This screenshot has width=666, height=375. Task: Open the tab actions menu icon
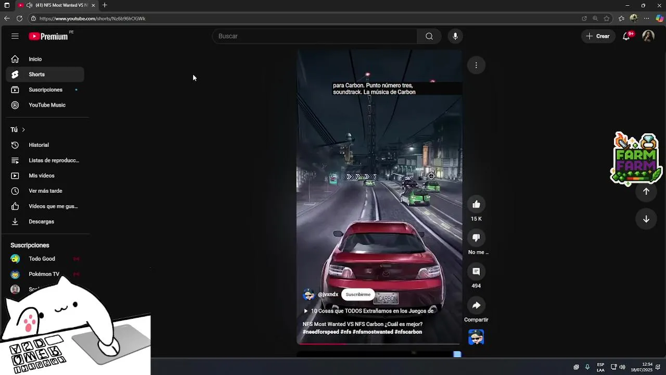click(x=7, y=5)
